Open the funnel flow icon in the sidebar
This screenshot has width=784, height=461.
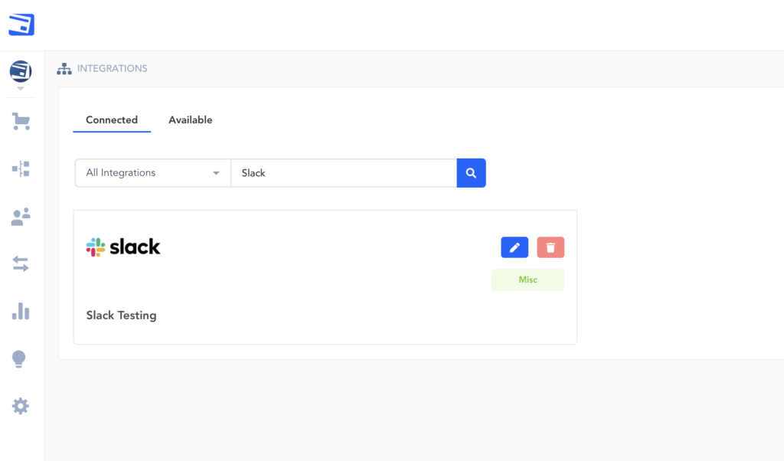point(21,168)
